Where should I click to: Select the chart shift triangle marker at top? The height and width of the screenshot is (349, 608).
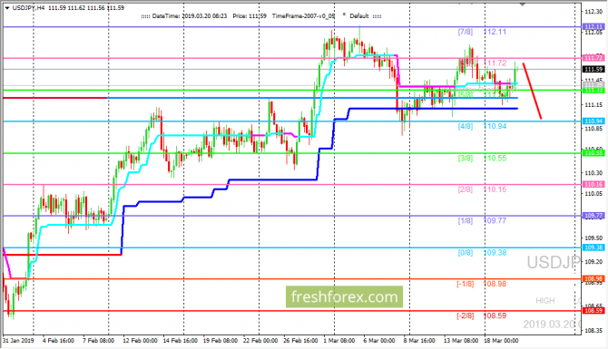pyautogui.click(x=523, y=4)
